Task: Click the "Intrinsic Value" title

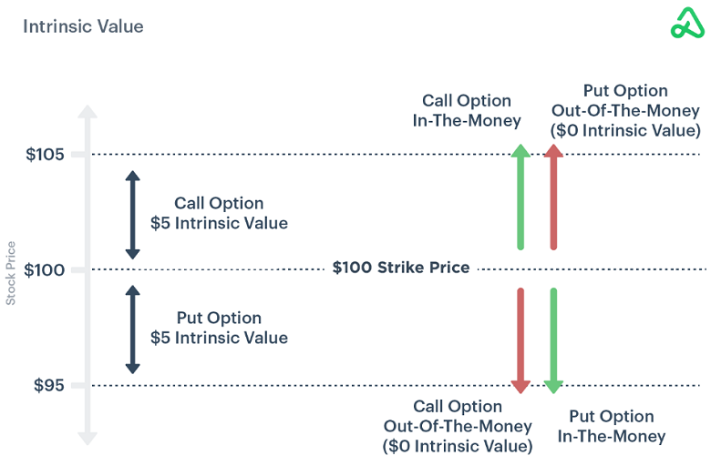Action: tap(83, 26)
